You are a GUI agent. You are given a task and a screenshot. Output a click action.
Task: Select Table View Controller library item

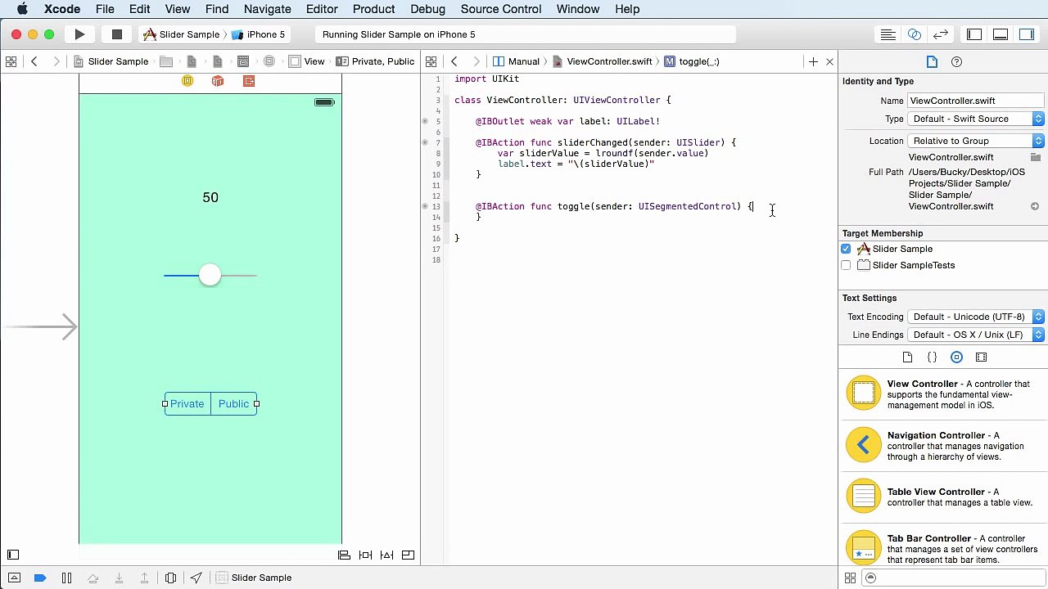pos(942,497)
